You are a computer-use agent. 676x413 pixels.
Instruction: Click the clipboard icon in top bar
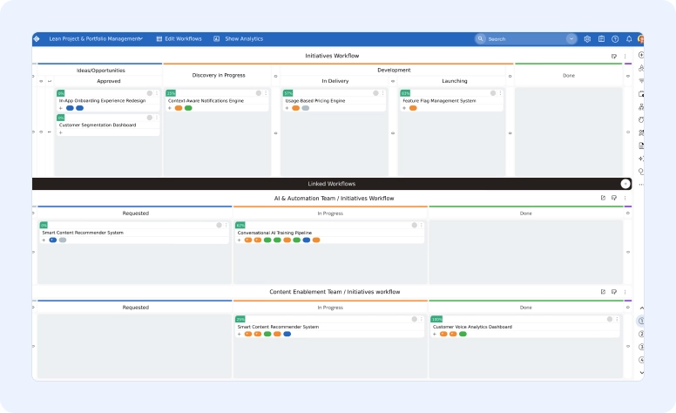601,39
